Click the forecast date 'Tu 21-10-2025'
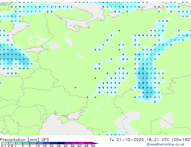 [x=127, y=140]
